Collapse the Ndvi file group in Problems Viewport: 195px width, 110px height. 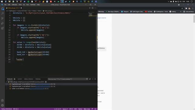tap(7, 82)
